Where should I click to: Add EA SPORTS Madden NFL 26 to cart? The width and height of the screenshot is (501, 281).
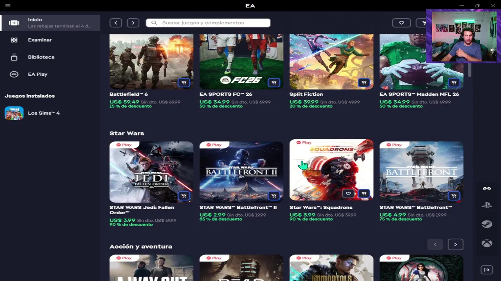tap(454, 82)
